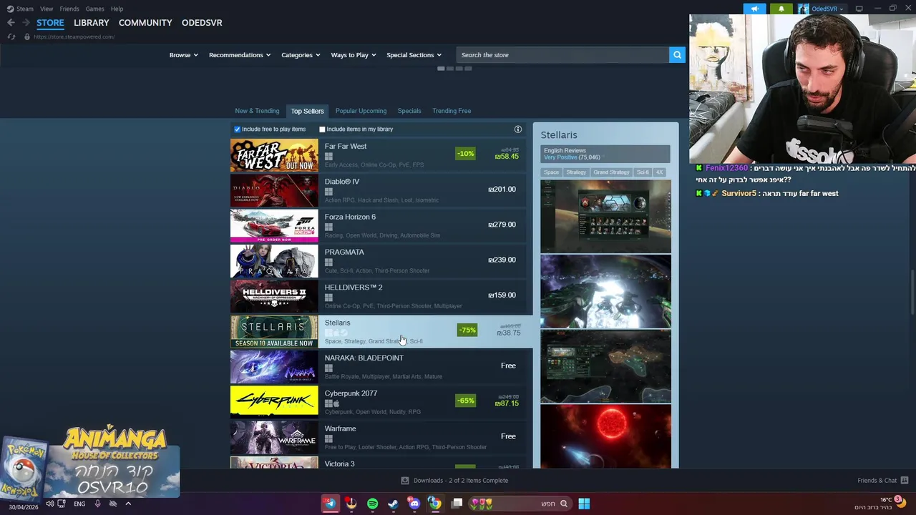Click the store page vertical scrollbar
916x515 pixels.
point(912,292)
